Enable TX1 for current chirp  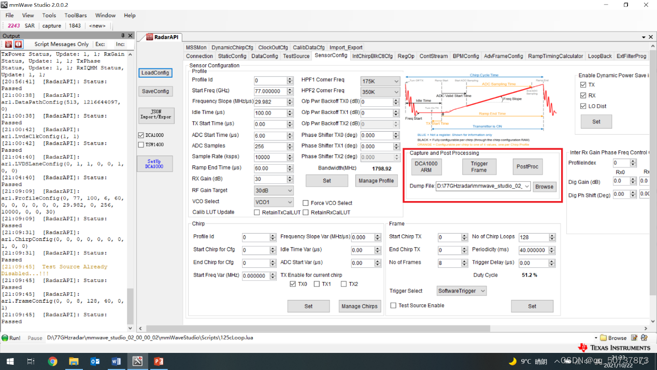pos(316,284)
